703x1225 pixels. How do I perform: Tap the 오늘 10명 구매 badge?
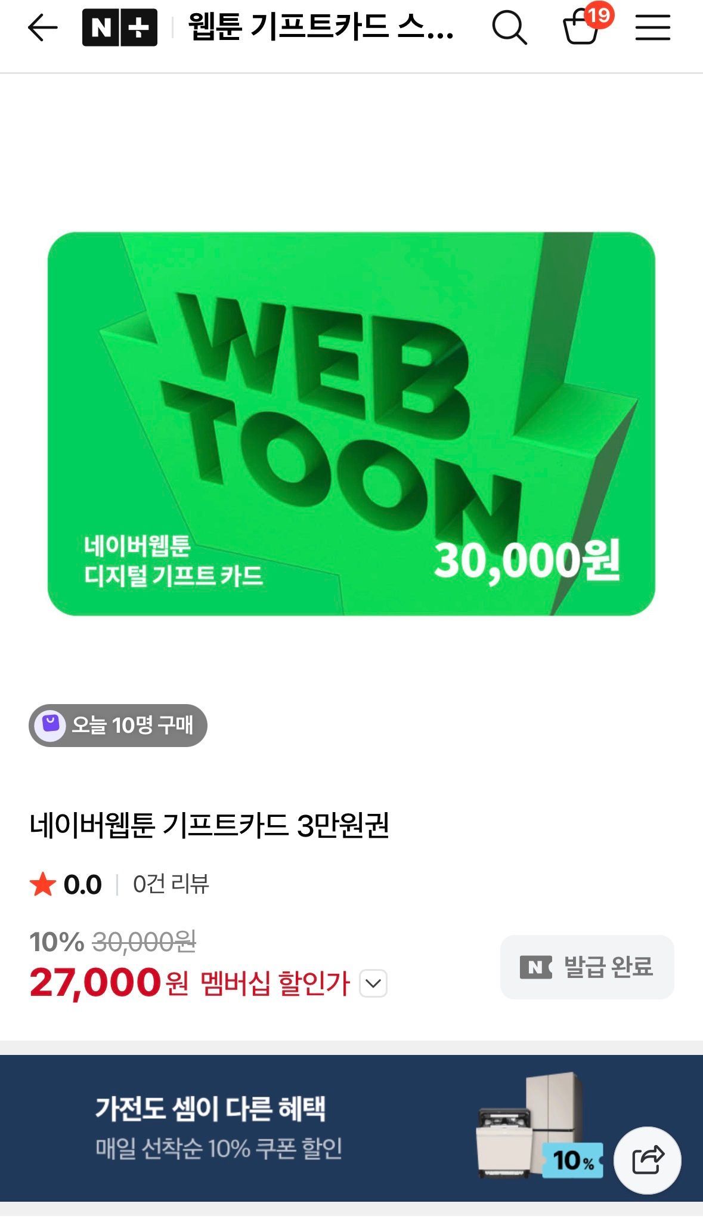118,725
